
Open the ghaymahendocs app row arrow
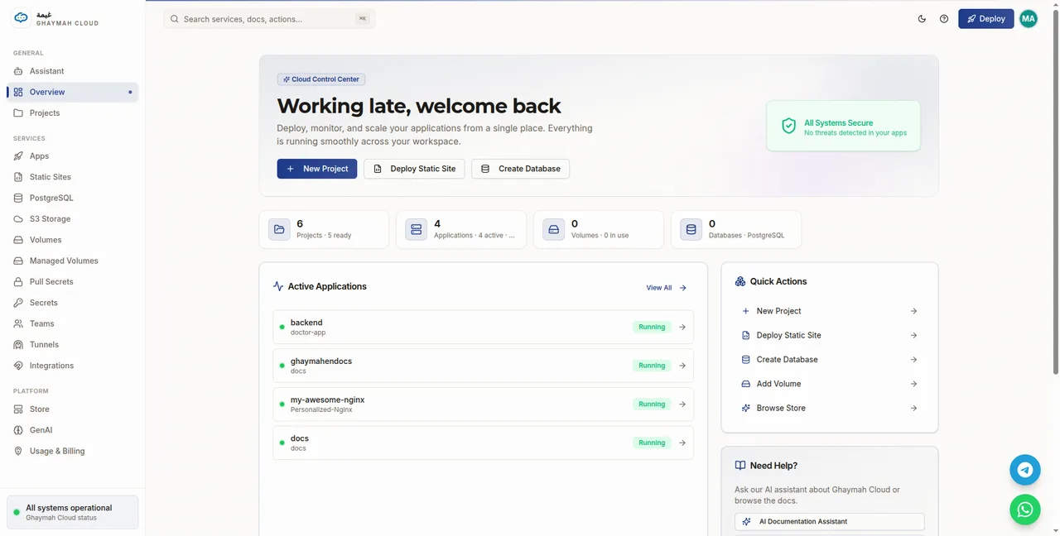(682, 366)
